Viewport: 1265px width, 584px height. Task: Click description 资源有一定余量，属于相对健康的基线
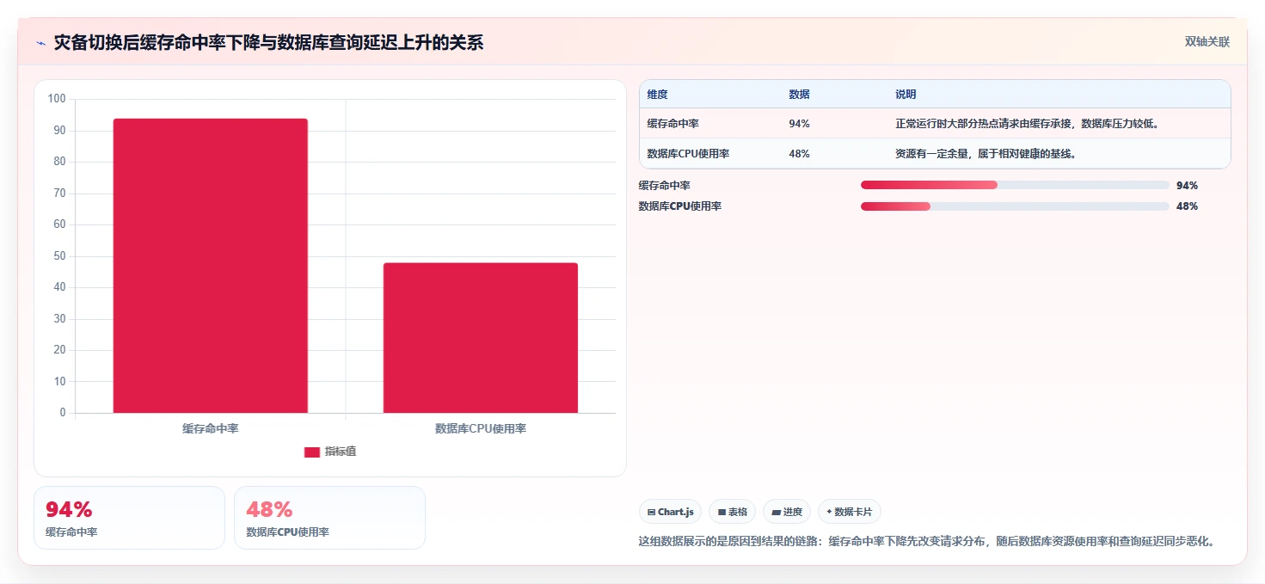point(986,154)
